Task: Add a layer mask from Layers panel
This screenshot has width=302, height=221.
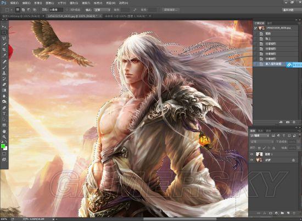Action: pos(271,213)
